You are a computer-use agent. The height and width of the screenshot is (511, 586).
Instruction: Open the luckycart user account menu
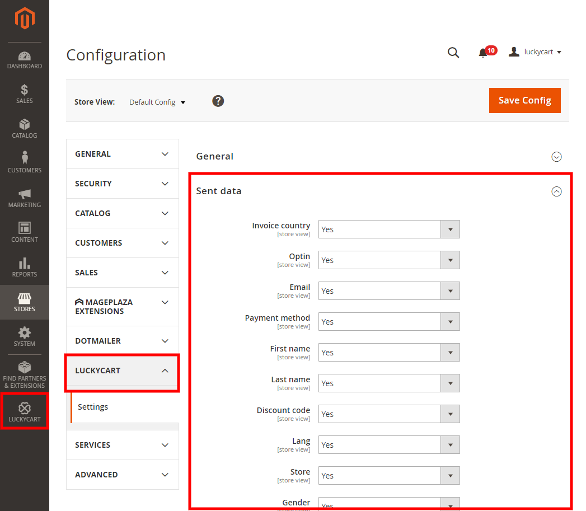tap(535, 52)
